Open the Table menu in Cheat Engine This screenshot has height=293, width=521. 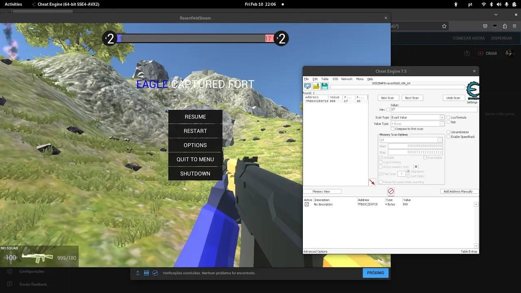pyautogui.click(x=325, y=79)
